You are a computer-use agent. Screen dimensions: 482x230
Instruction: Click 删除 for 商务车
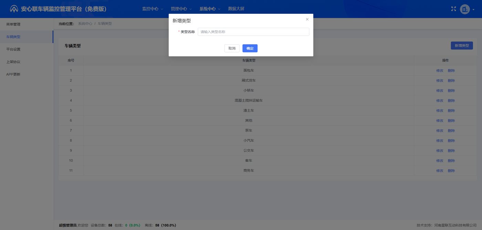point(451,171)
